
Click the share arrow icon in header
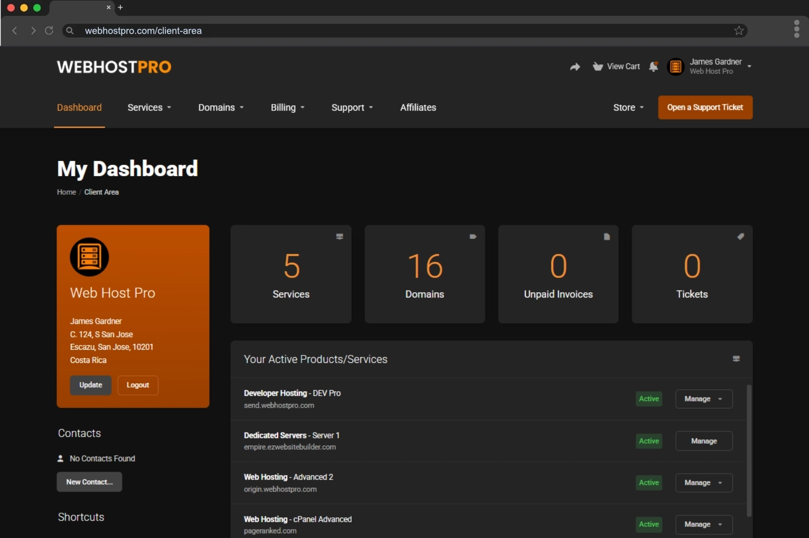pyautogui.click(x=575, y=66)
